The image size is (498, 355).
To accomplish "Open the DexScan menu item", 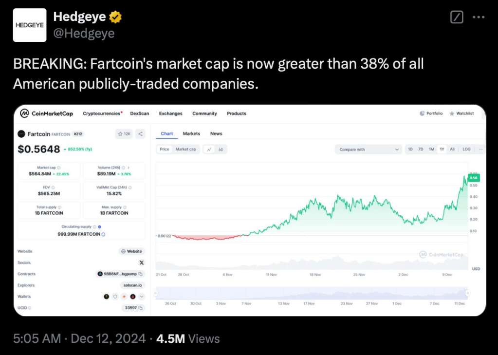I will point(139,113).
